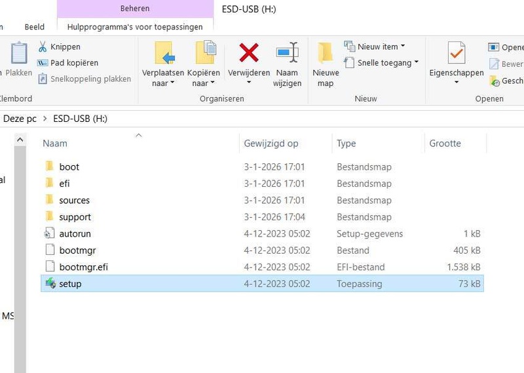Click the Bewerken icon in Openen group
524x373 pixels.
click(494, 64)
